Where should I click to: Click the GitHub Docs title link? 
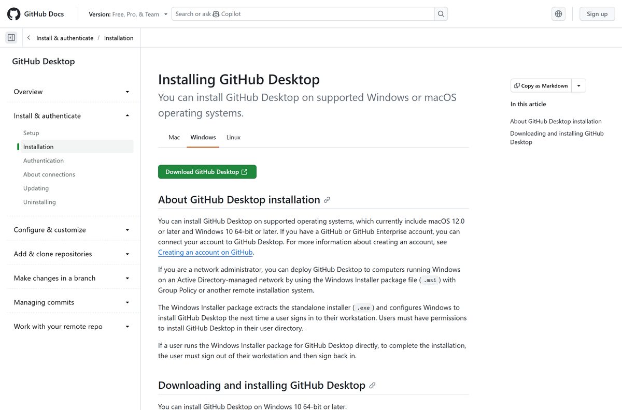coord(44,14)
